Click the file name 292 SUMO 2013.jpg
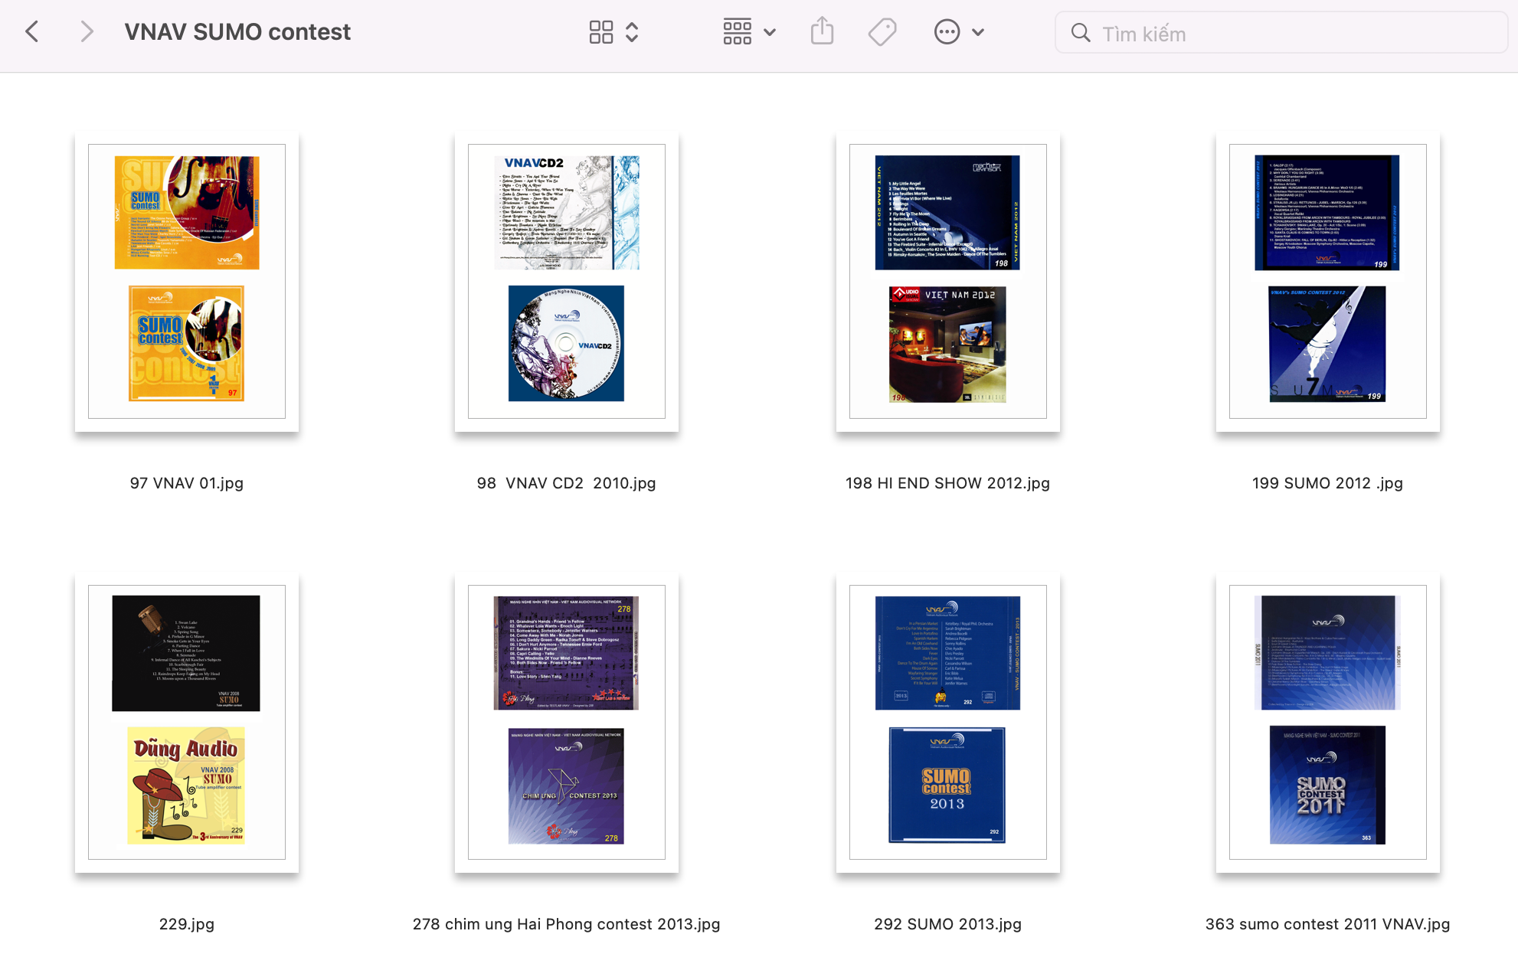 (x=948, y=924)
